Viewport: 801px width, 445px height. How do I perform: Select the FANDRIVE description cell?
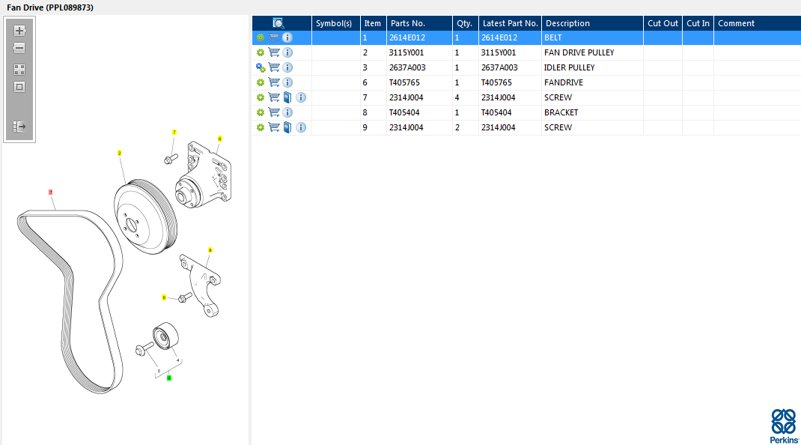pyautogui.click(x=592, y=82)
